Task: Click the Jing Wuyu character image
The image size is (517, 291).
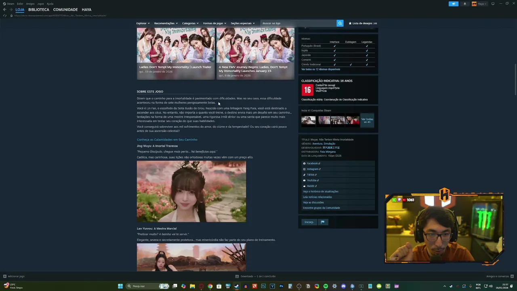Action: [191, 192]
